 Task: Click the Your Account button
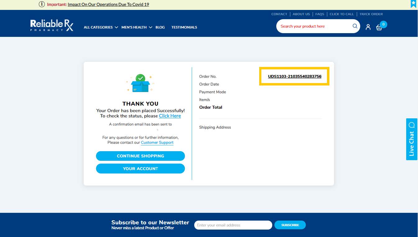point(140,169)
